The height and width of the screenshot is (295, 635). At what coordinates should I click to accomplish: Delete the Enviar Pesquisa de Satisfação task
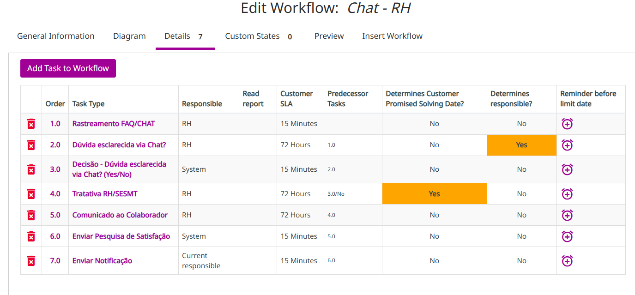coord(31,236)
